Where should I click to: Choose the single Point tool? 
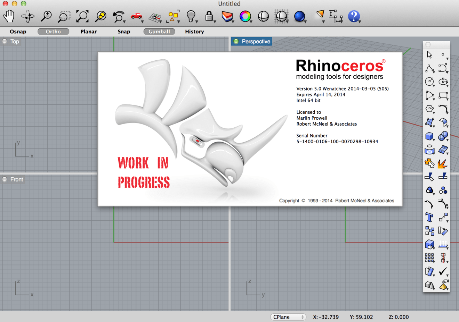(443, 55)
